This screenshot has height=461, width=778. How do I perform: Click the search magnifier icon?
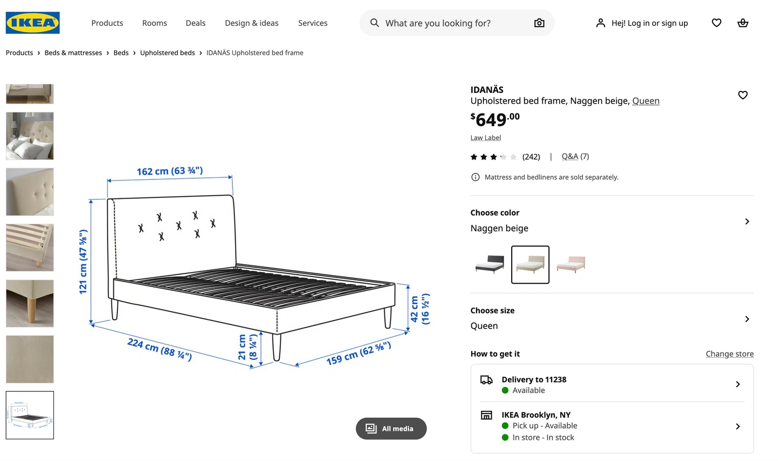pyautogui.click(x=374, y=23)
